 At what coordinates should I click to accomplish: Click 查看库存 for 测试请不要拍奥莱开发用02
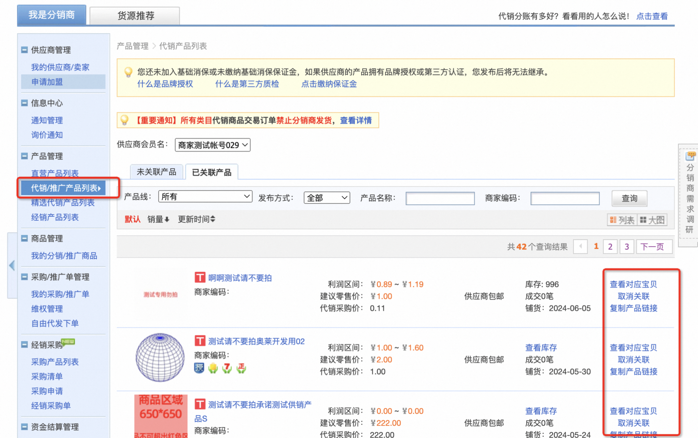pos(541,348)
